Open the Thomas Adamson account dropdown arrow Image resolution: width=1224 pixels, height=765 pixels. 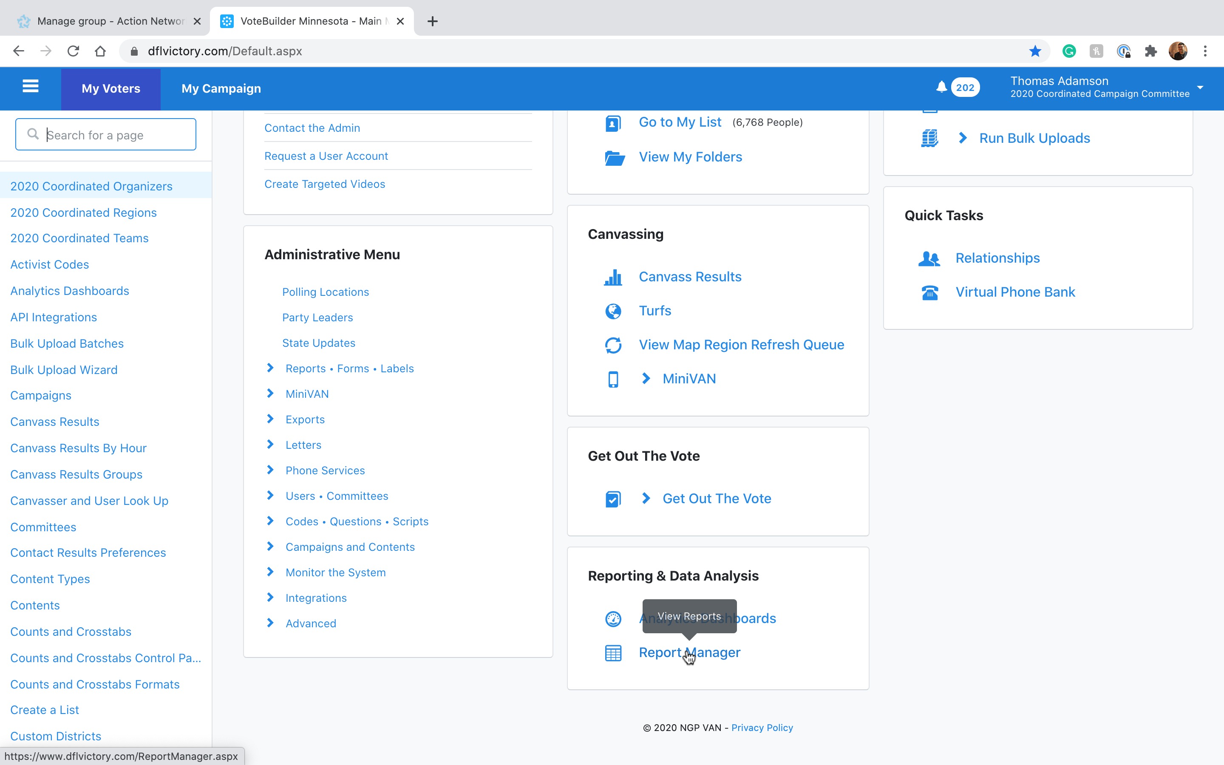tap(1200, 88)
